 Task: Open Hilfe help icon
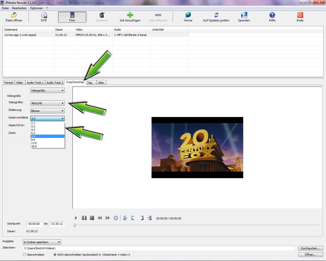pos(272,17)
